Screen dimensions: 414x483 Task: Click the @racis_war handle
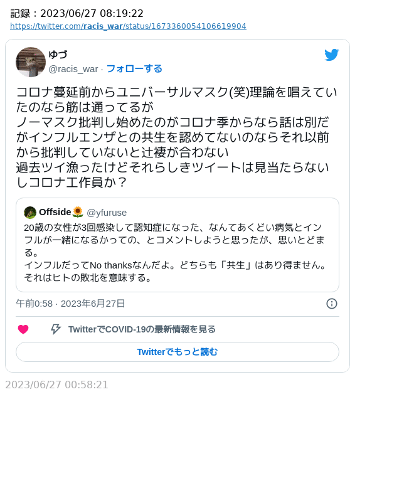click(73, 69)
